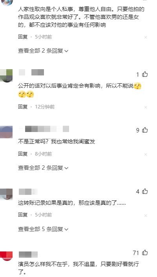The width and height of the screenshot is (157, 277).
Task: Open red avatar of 演员 commenter
Action: [x=6, y=256]
